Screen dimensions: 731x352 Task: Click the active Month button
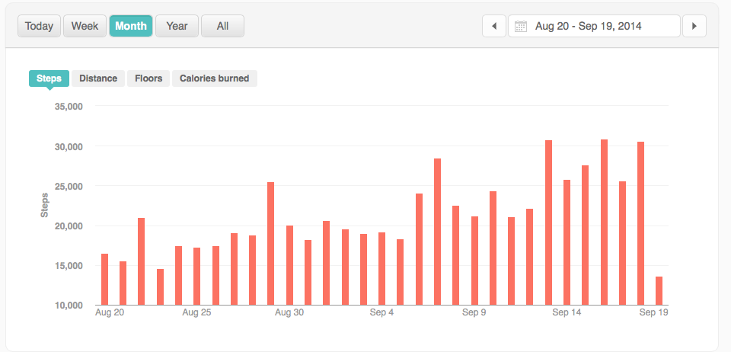click(x=131, y=26)
